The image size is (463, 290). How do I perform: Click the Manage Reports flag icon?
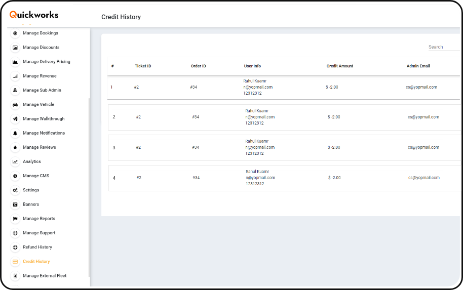(15, 219)
